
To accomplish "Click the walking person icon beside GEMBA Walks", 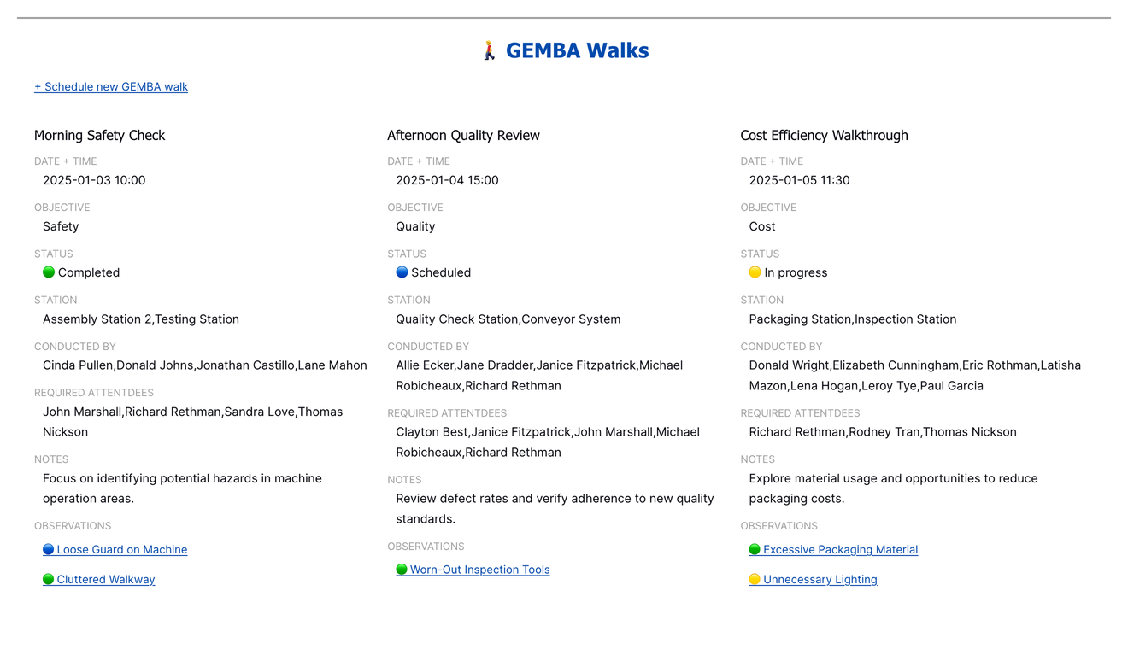I will 489,50.
